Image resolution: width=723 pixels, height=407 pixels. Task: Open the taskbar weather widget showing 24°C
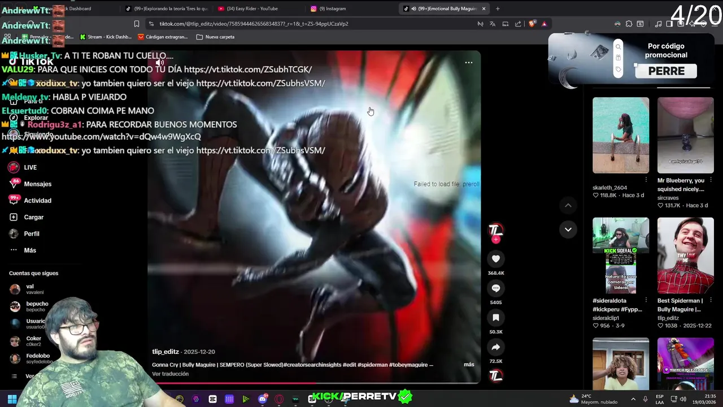click(594, 399)
